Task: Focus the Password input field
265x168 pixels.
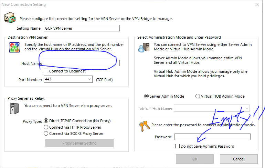Action: coord(212,137)
